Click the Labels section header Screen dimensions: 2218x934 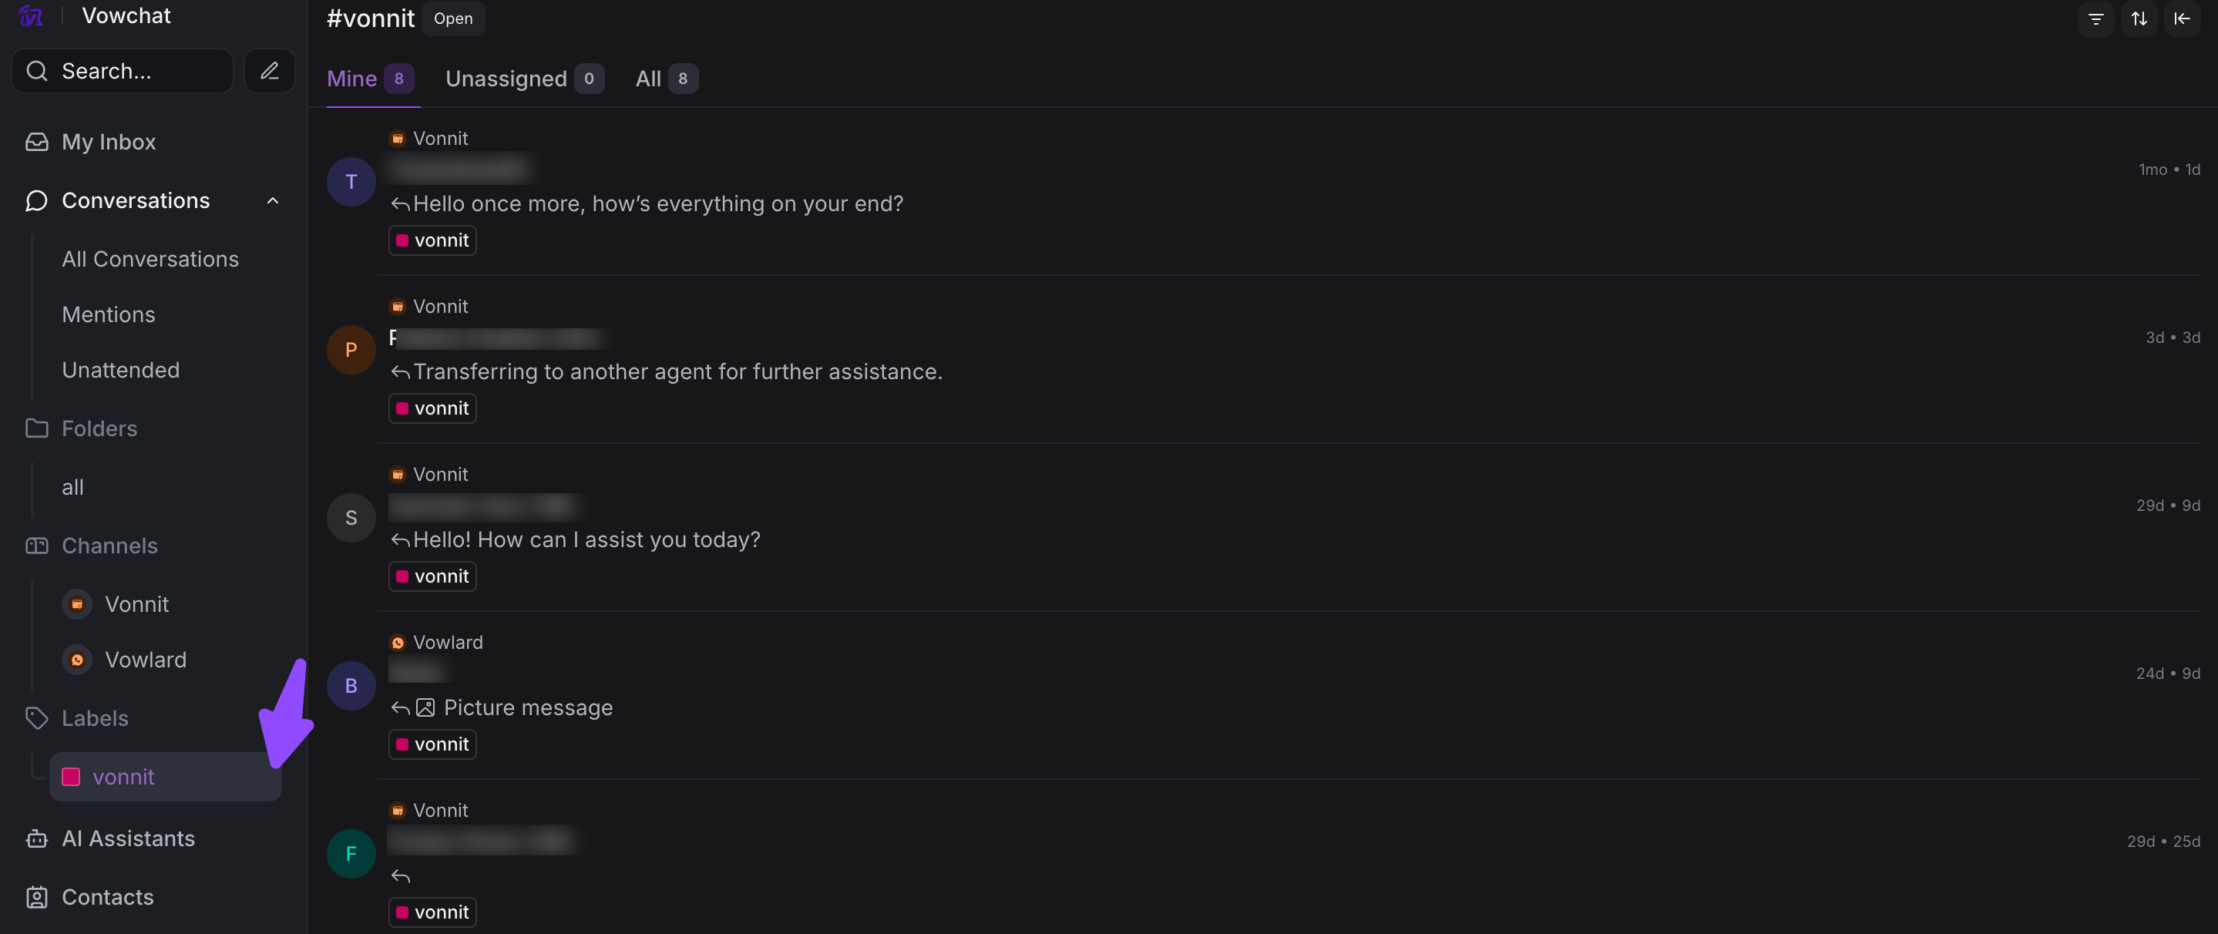[x=95, y=718]
